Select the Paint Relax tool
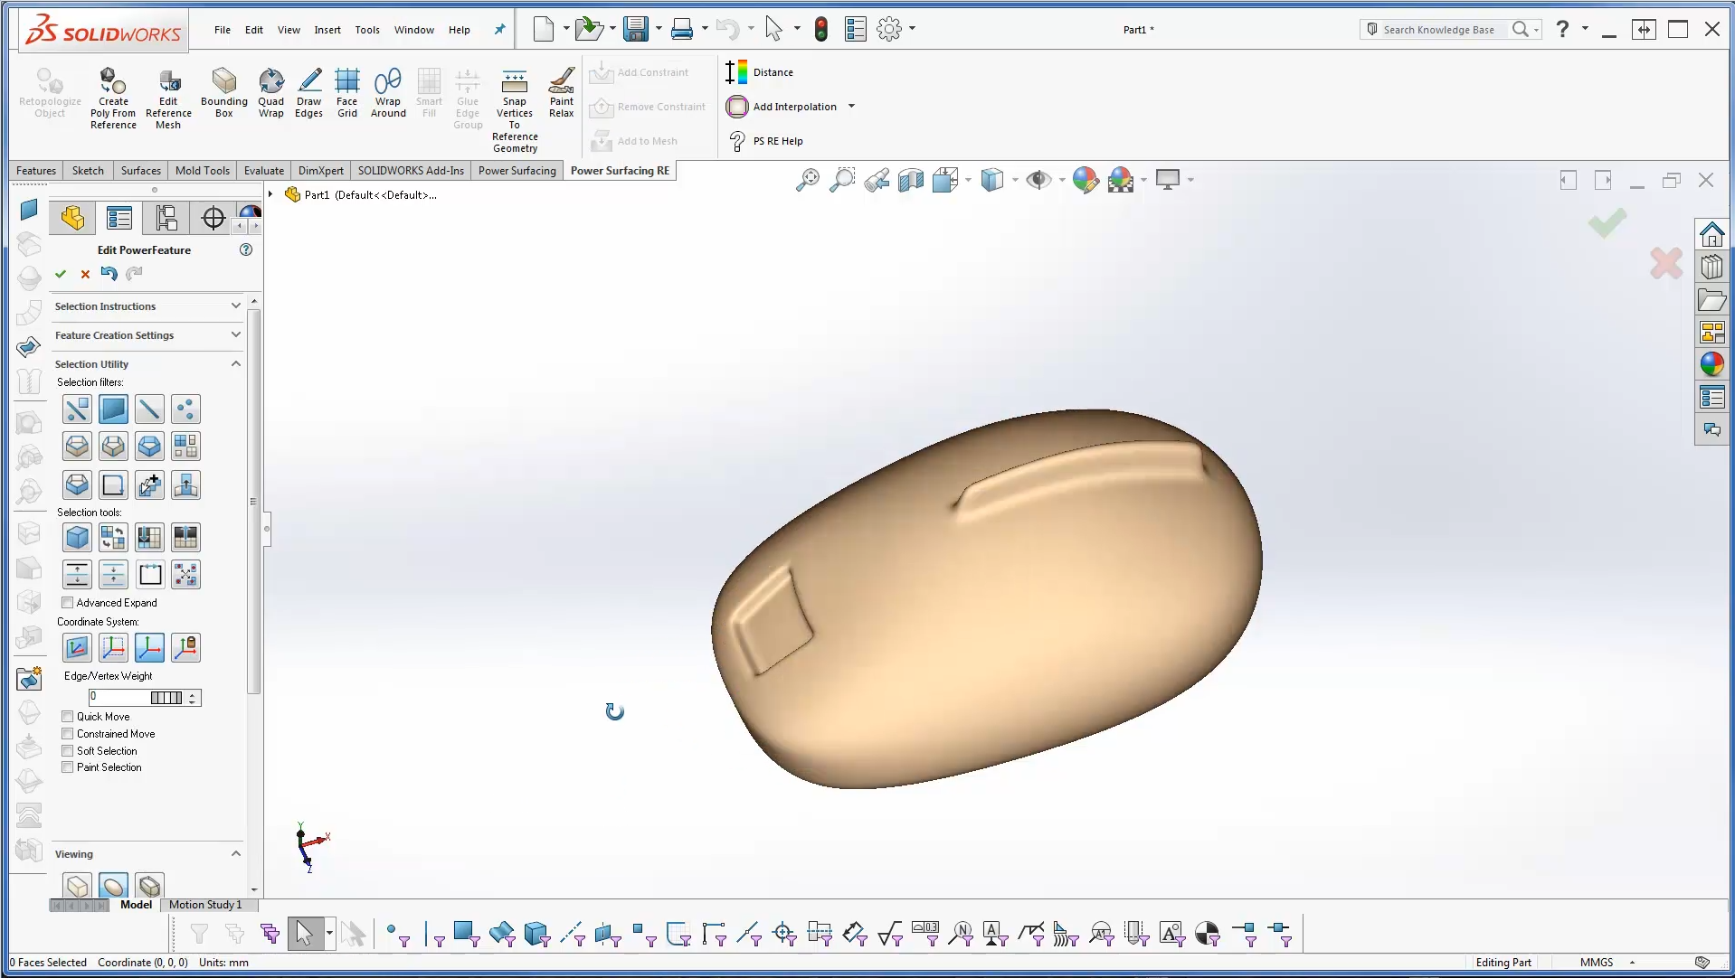The width and height of the screenshot is (1735, 978). coord(561,93)
